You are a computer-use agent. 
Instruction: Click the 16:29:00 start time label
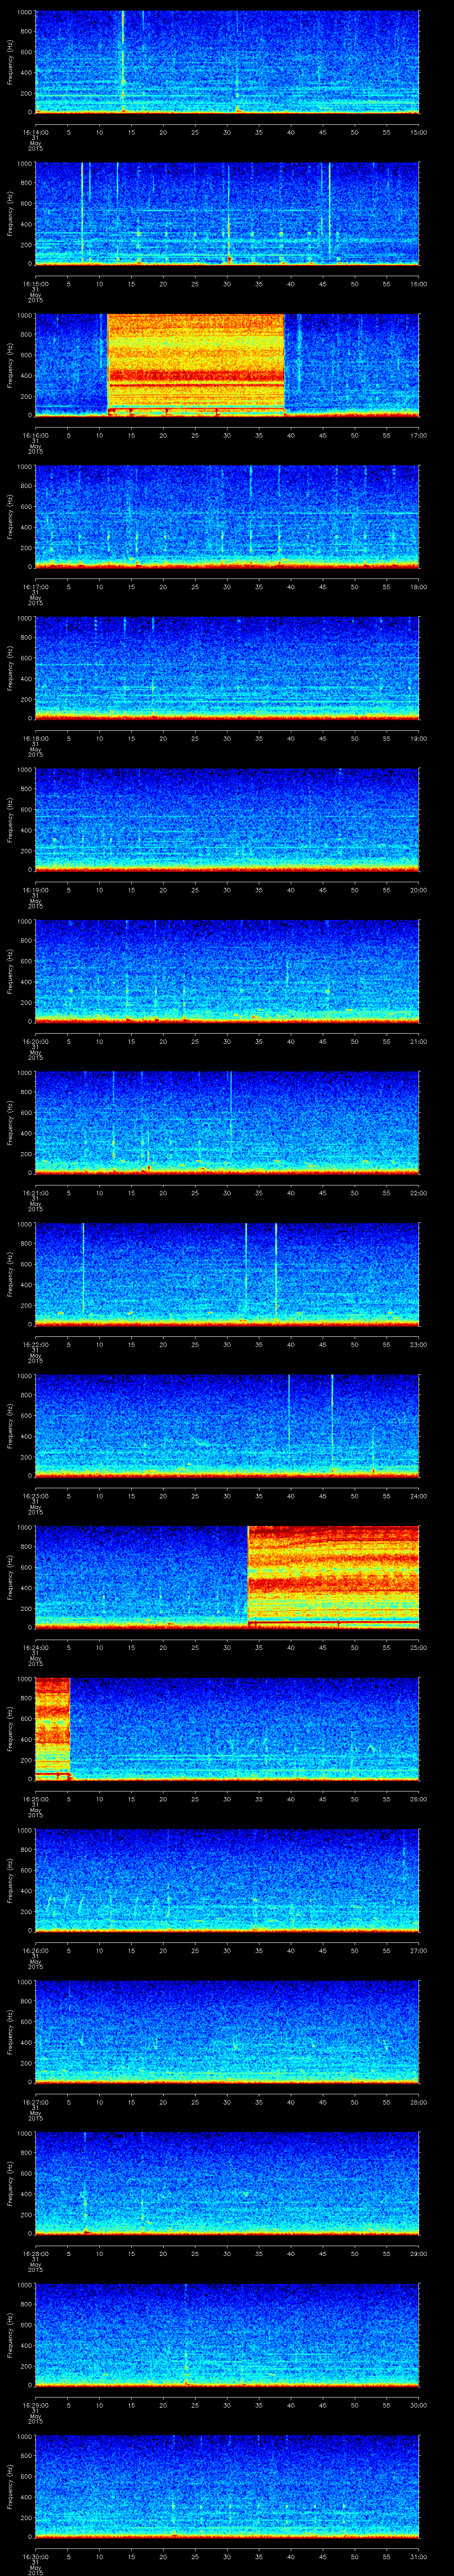[x=35, y=2404]
